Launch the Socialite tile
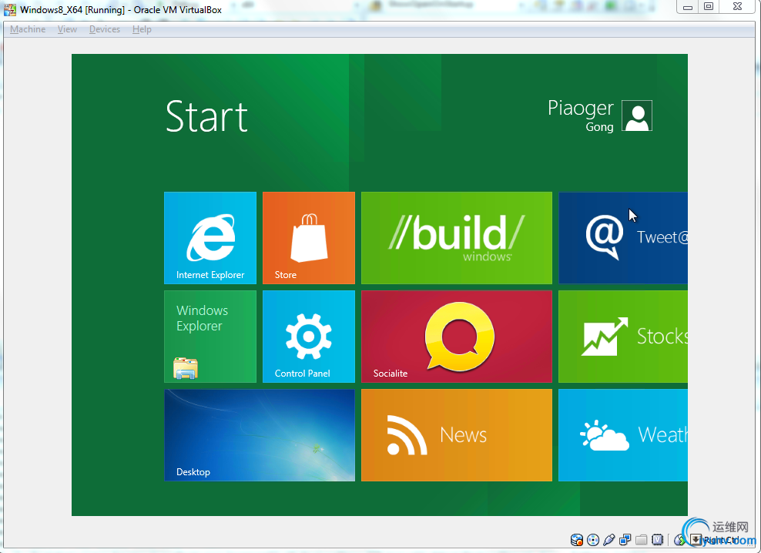This screenshot has height=553, width=761. 457,337
